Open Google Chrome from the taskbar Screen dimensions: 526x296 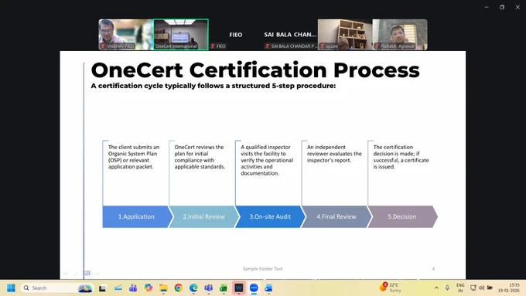coord(179,288)
